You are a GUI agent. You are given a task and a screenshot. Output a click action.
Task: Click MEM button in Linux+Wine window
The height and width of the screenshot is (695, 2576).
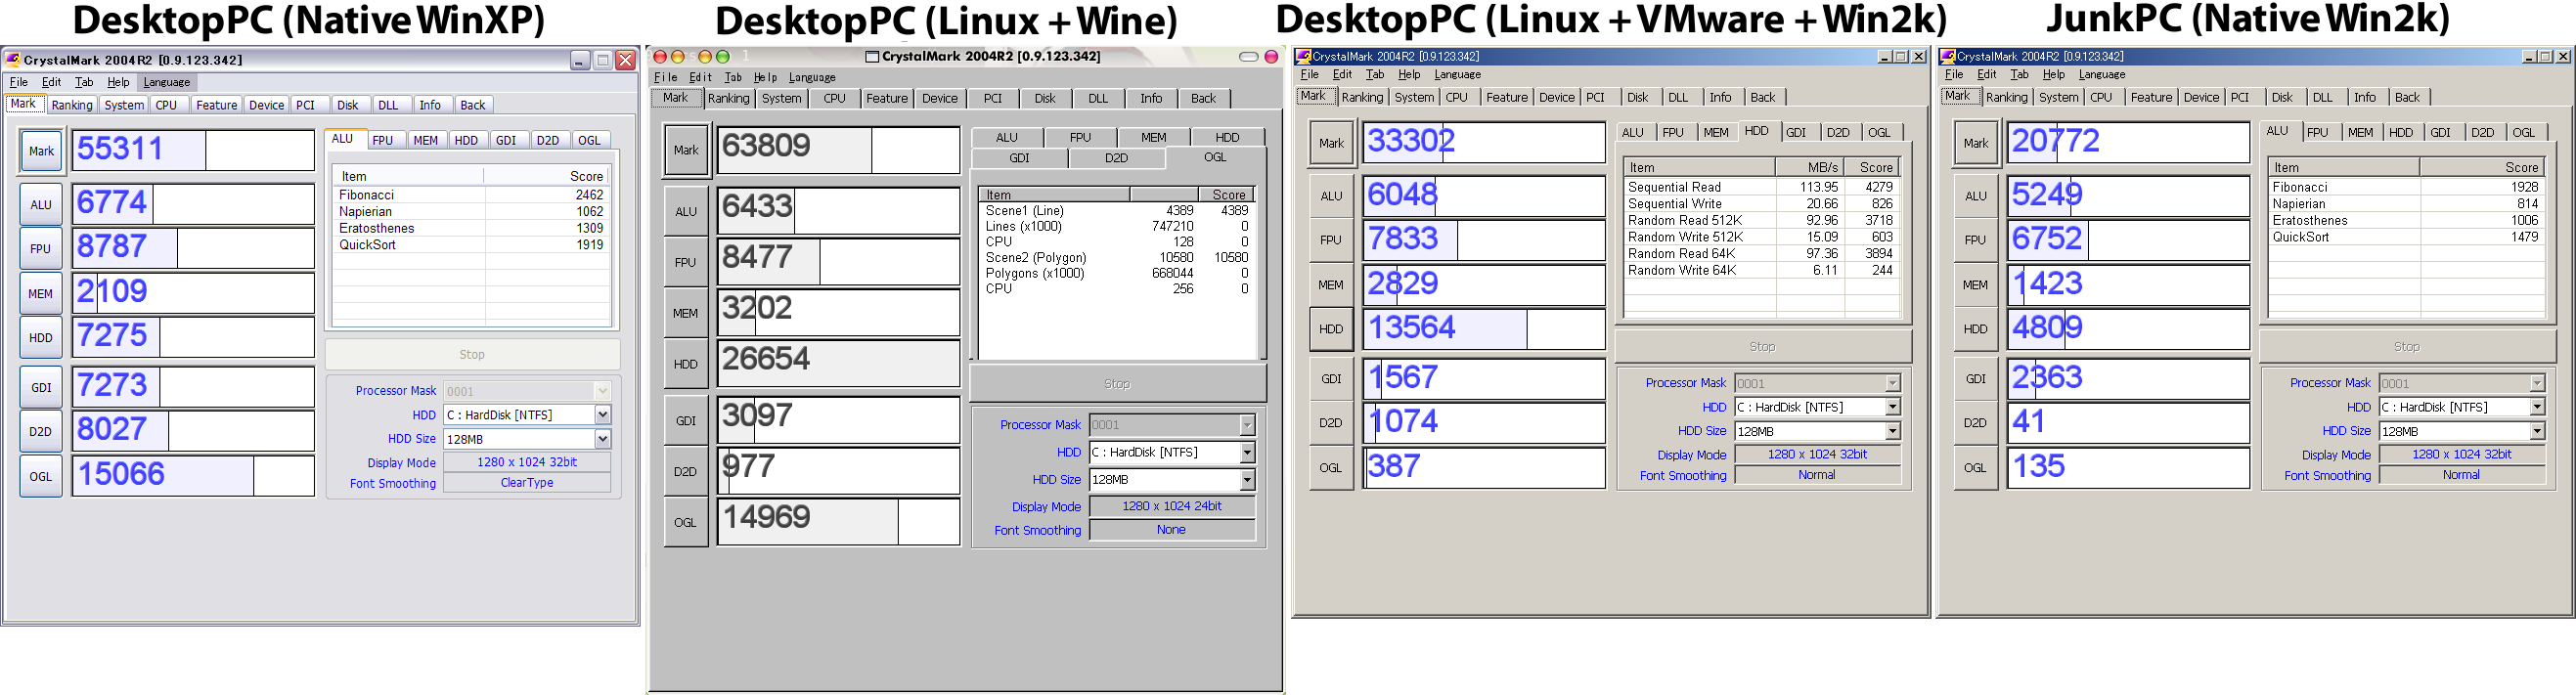click(x=686, y=313)
